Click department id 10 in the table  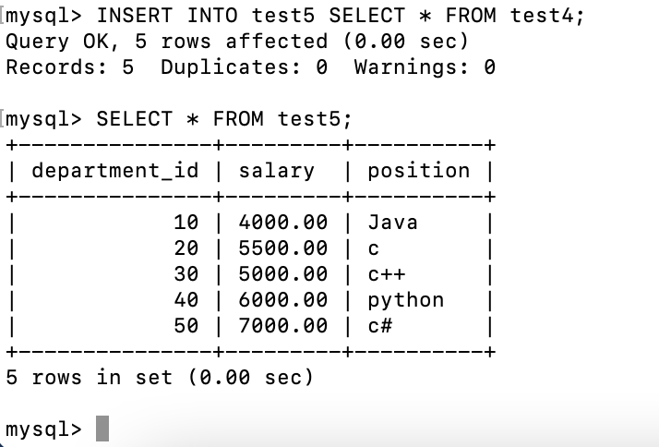pyautogui.click(x=186, y=223)
